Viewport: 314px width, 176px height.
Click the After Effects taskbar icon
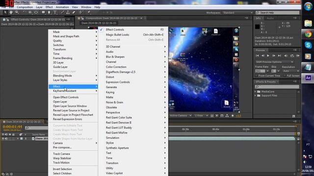coord(308,78)
